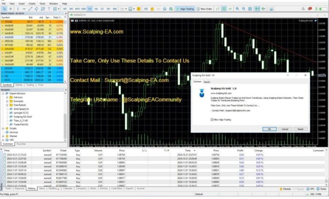
Task: Open the Symbols tab in Market Watch
Action: pyautogui.click(x=7, y=85)
